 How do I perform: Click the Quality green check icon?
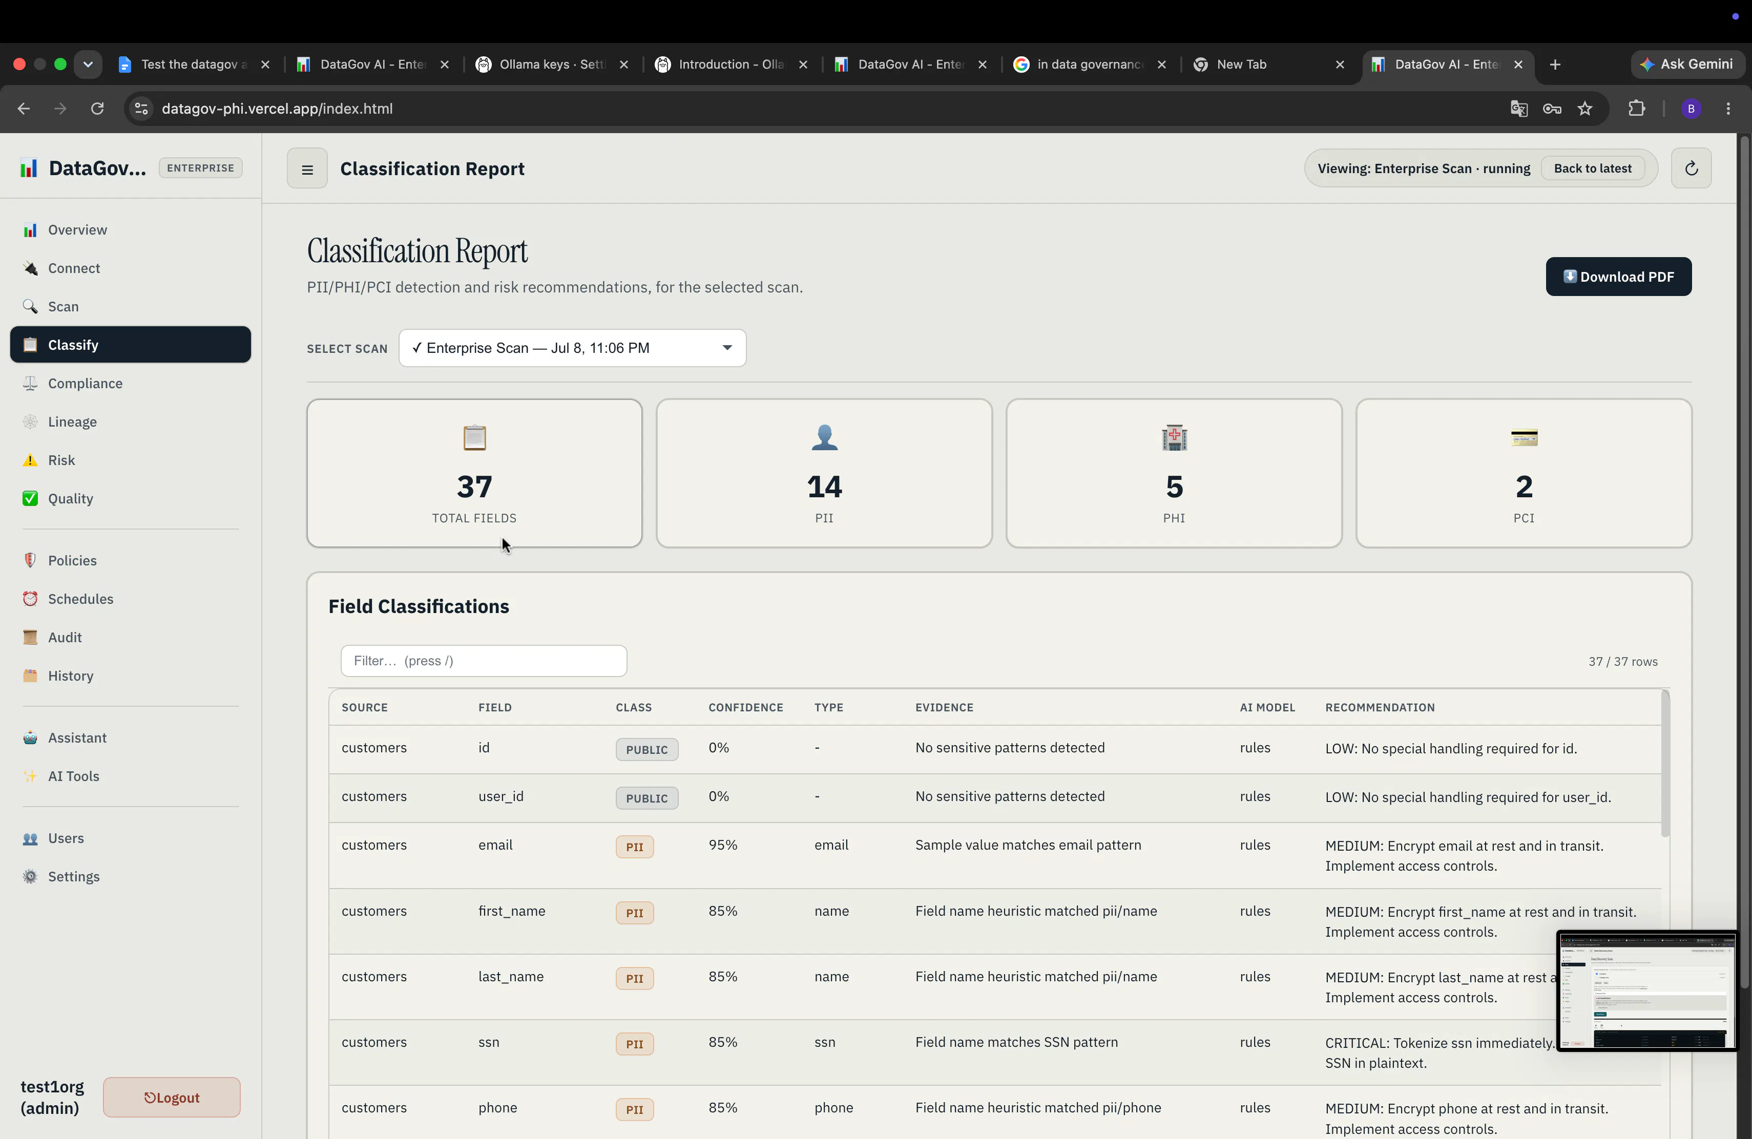30,498
